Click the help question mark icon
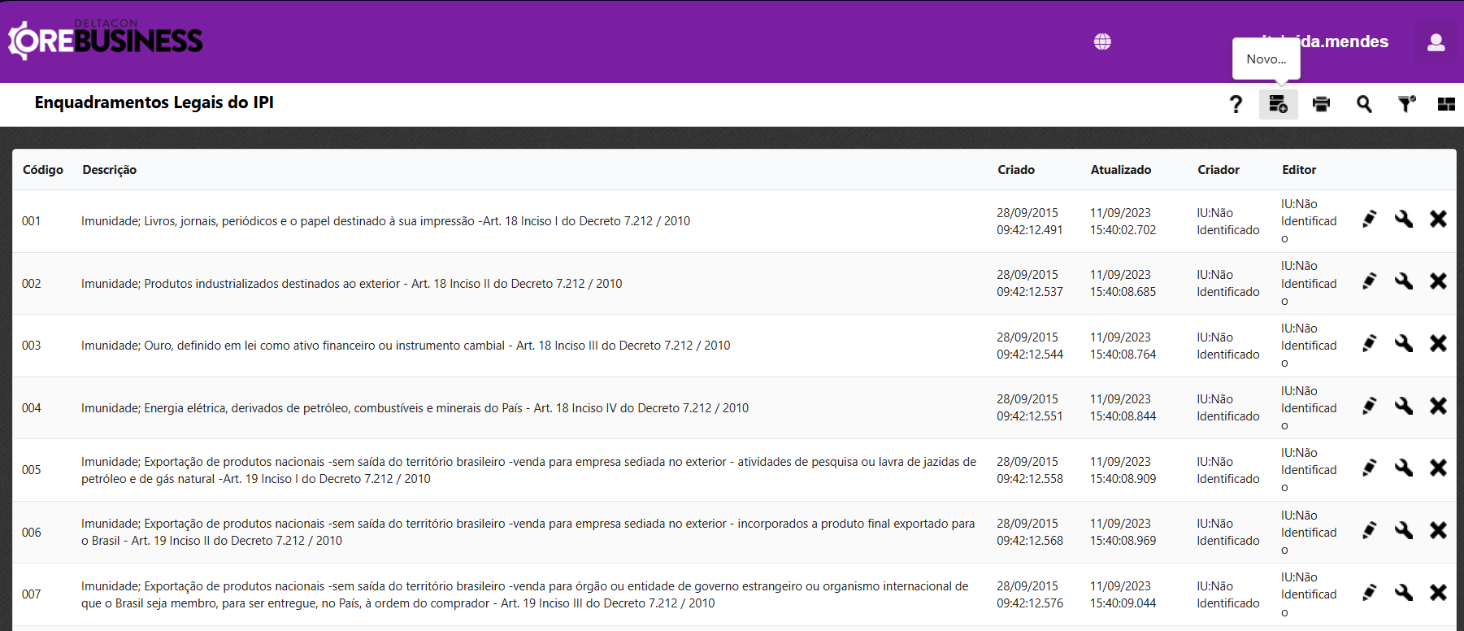The image size is (1464, 631). pyautogui.click(x=1236, y=104)
